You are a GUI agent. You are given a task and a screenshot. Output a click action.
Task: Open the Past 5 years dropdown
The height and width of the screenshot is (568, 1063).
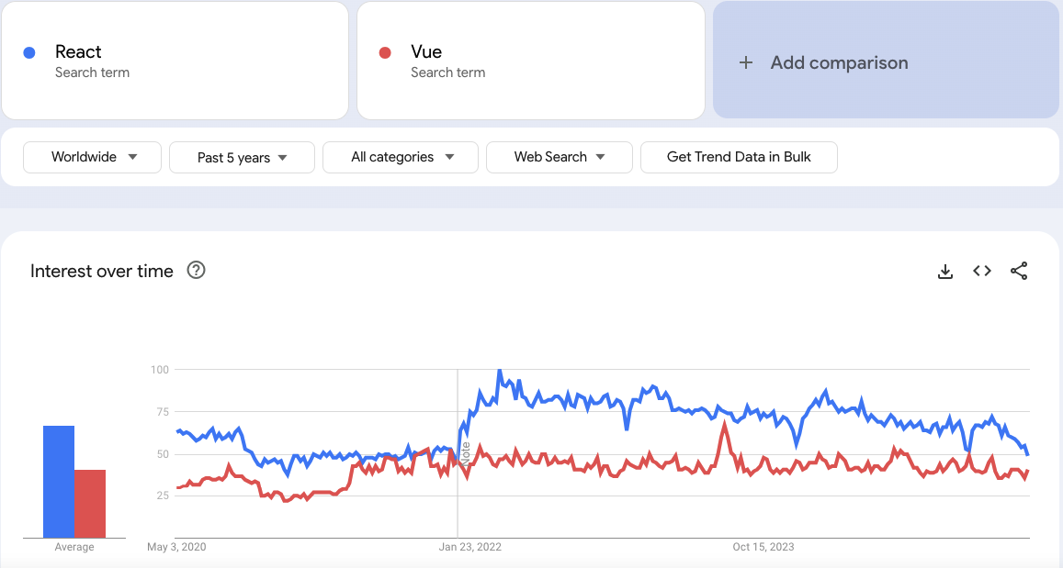coord(242,158)
